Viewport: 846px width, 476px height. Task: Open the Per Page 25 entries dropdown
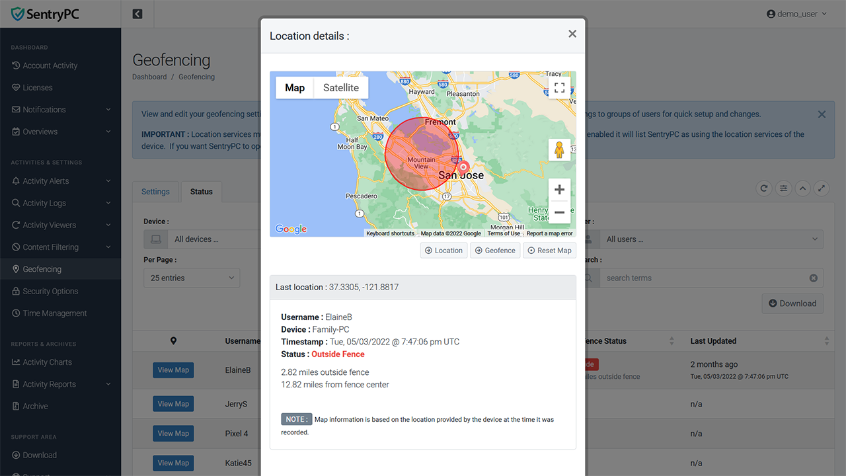coord(192,278)
